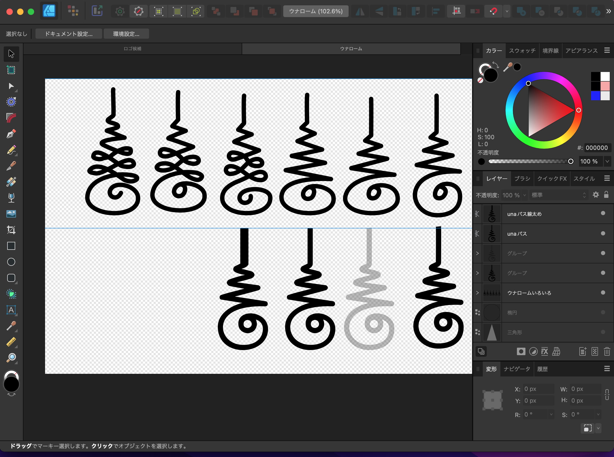This screenshot has width=614, height=457.
Task: Select the Move tool arrow
Action: click(x=11, y=54)
